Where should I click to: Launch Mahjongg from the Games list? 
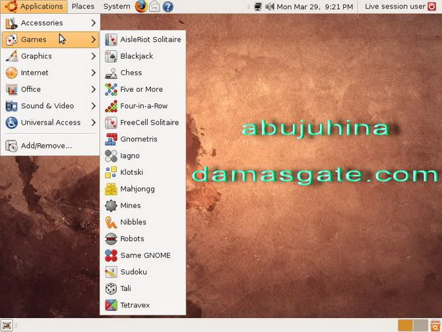click(143, 189)
